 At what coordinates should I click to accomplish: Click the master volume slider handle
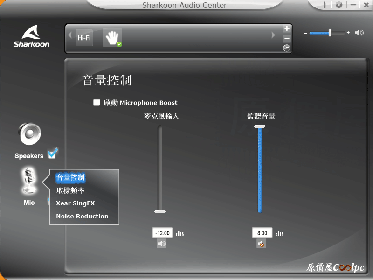coord(330,33)
